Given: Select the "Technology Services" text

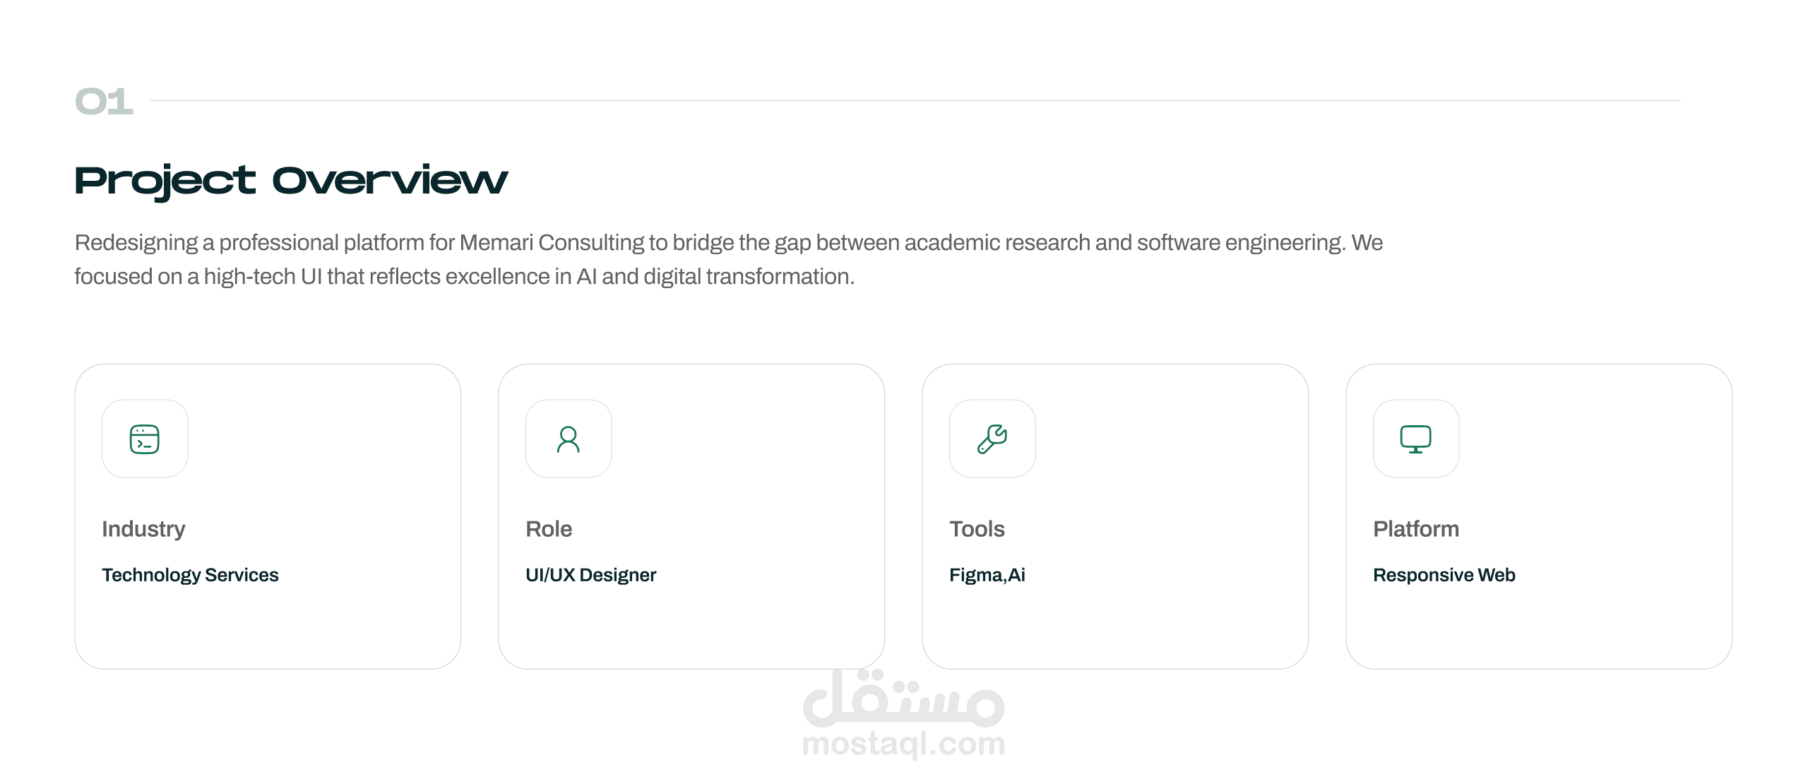Looking at the screenshot, I should tap(190, 575).
